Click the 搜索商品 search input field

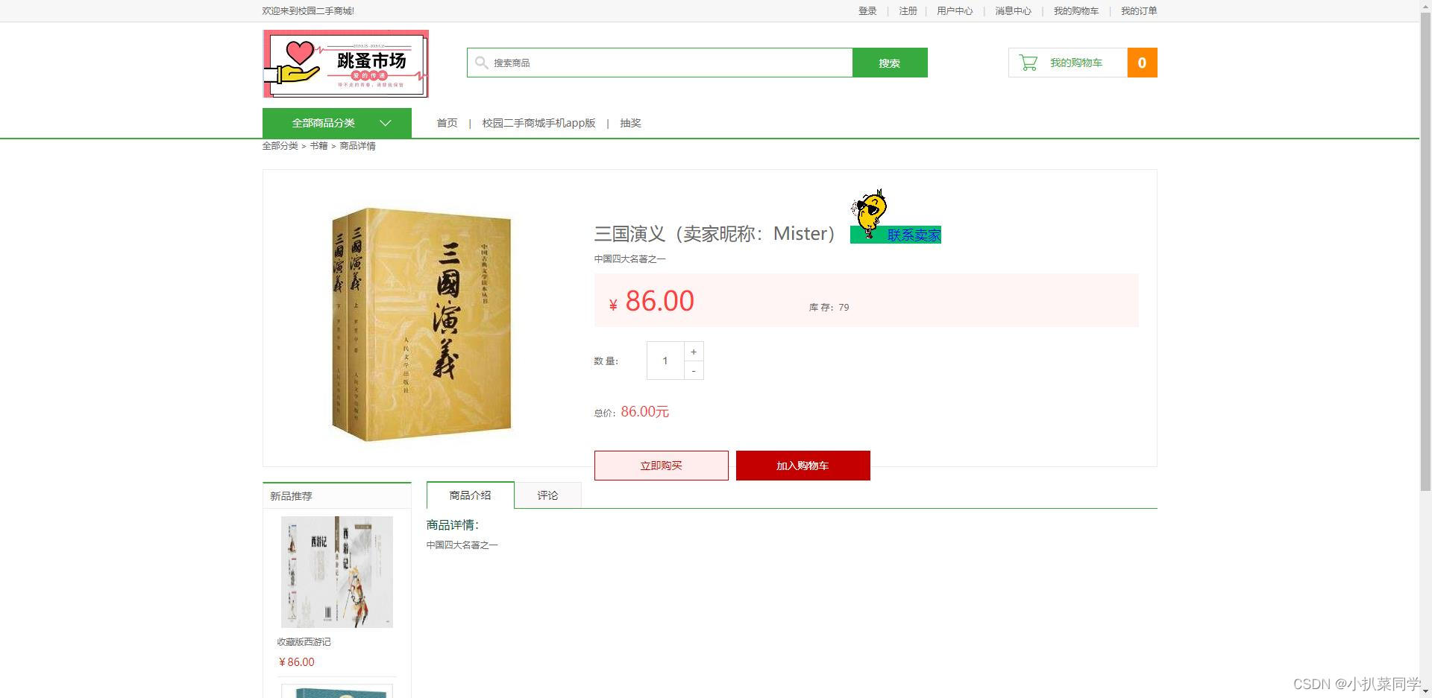(660, 63)
